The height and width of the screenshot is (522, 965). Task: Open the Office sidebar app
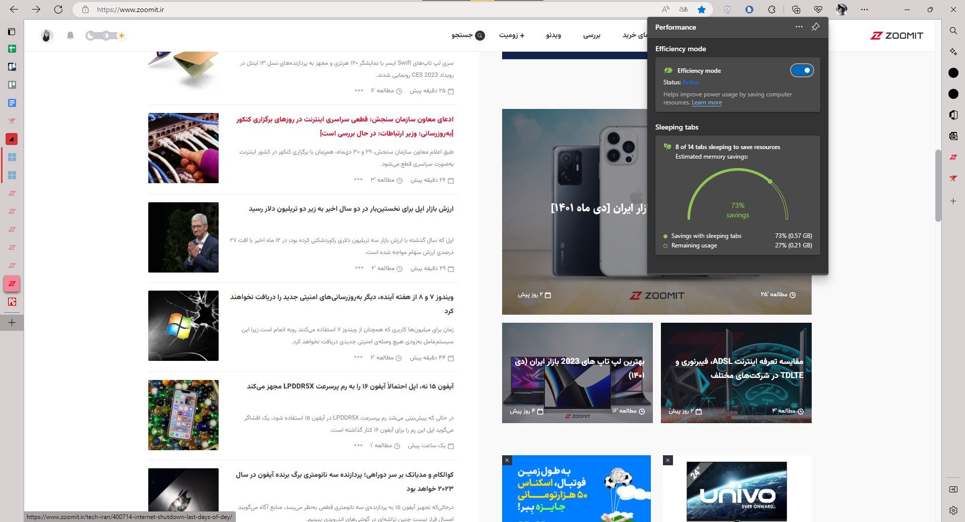point(953,115)
